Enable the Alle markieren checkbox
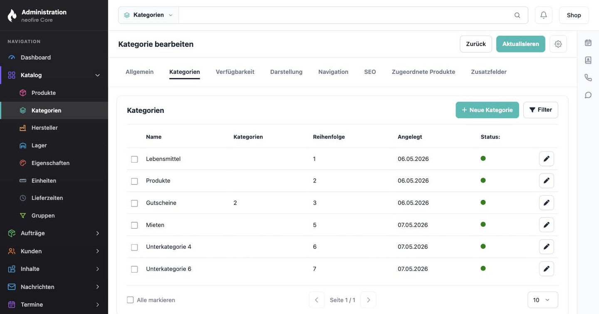Image resolution: width=599 pixels, height=314 pixels. pyautogui.click(x=130, y=300)
